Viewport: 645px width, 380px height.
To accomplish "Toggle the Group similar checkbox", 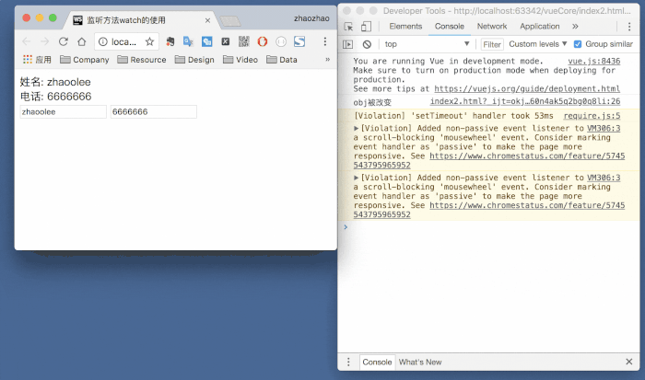I will click(x=578, y=44).
